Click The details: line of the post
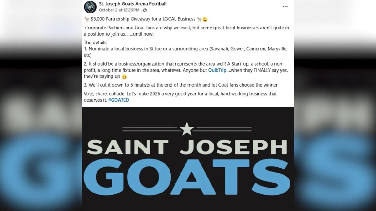 tap(96, 43)
